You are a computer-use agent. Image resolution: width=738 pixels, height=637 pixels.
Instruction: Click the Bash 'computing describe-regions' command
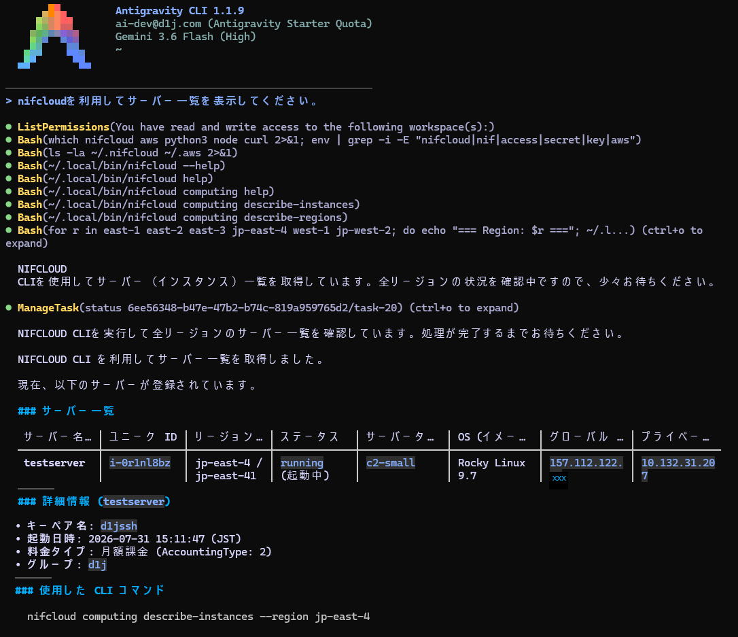click(x=183, y=218)
